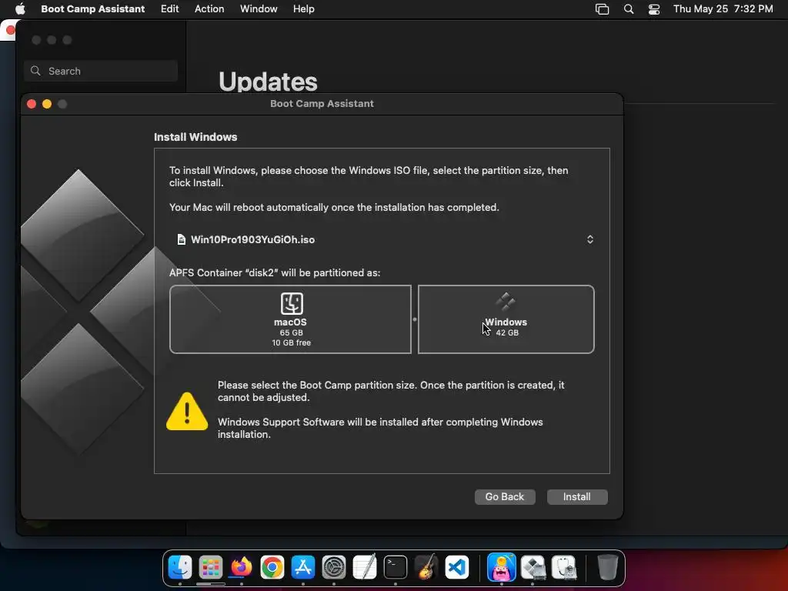This screenshot has height=591, width=788.
Task: Open the Help menu
Action: click(x=304, y=8)
